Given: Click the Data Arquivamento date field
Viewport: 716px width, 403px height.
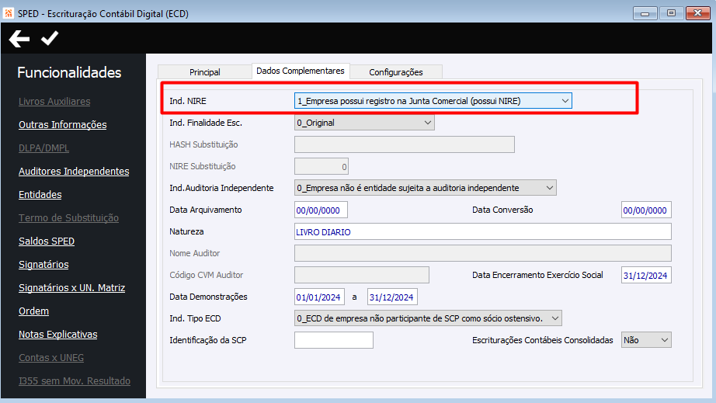Looking at the screenshot, I should 321,210.
